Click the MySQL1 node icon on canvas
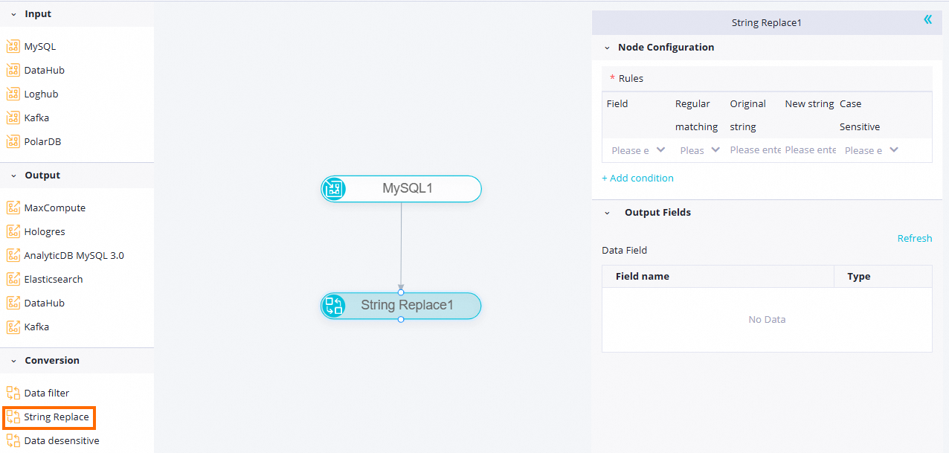This screenshot has width=949, height=453. tap(334, 189)
